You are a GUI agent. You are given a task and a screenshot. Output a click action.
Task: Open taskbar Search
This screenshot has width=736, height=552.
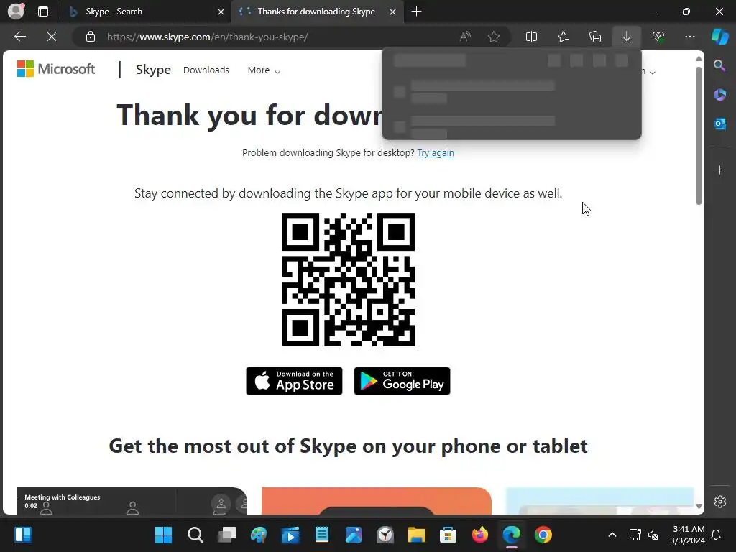[x=195, y=535]
